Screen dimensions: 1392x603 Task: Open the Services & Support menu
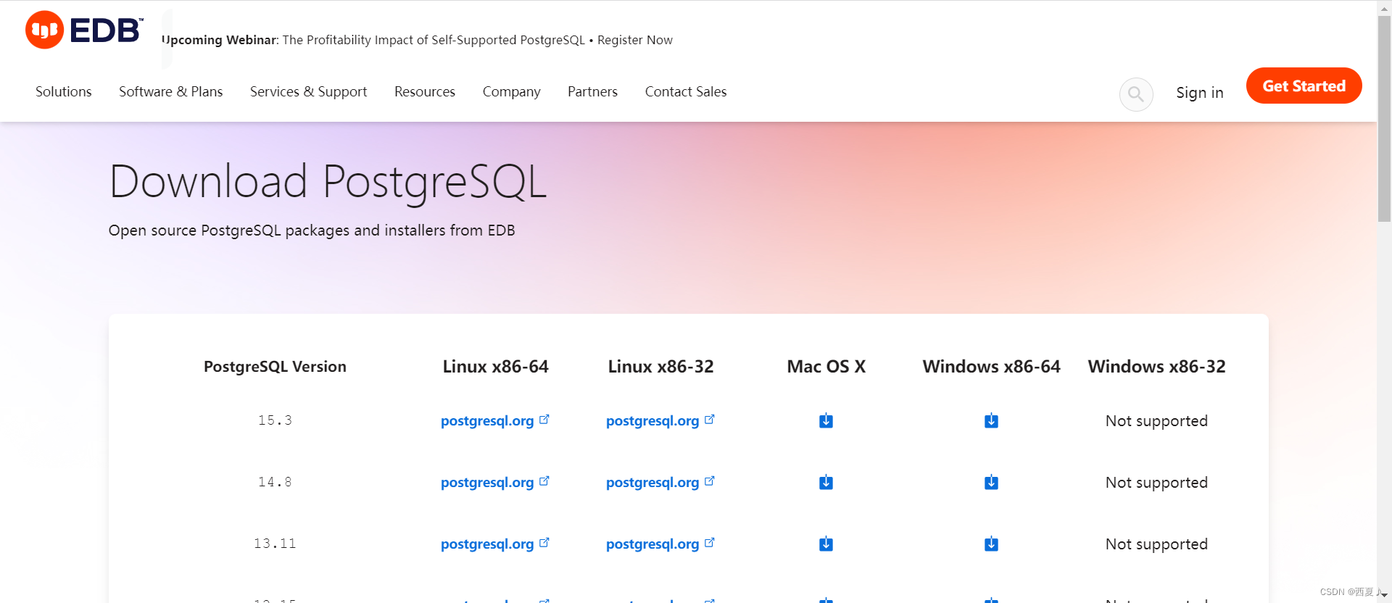click(308, 92)
